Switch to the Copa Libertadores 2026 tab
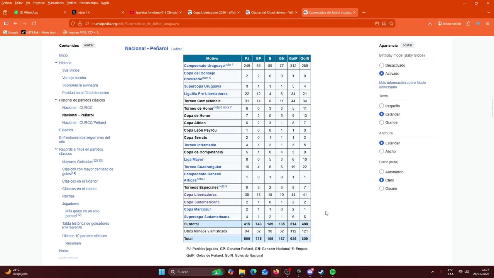494x278 pixels. point(214,12)
